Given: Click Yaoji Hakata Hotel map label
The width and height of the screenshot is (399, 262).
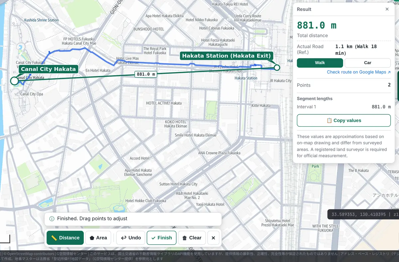Looking at the screenshot, I should click(210, 204).
